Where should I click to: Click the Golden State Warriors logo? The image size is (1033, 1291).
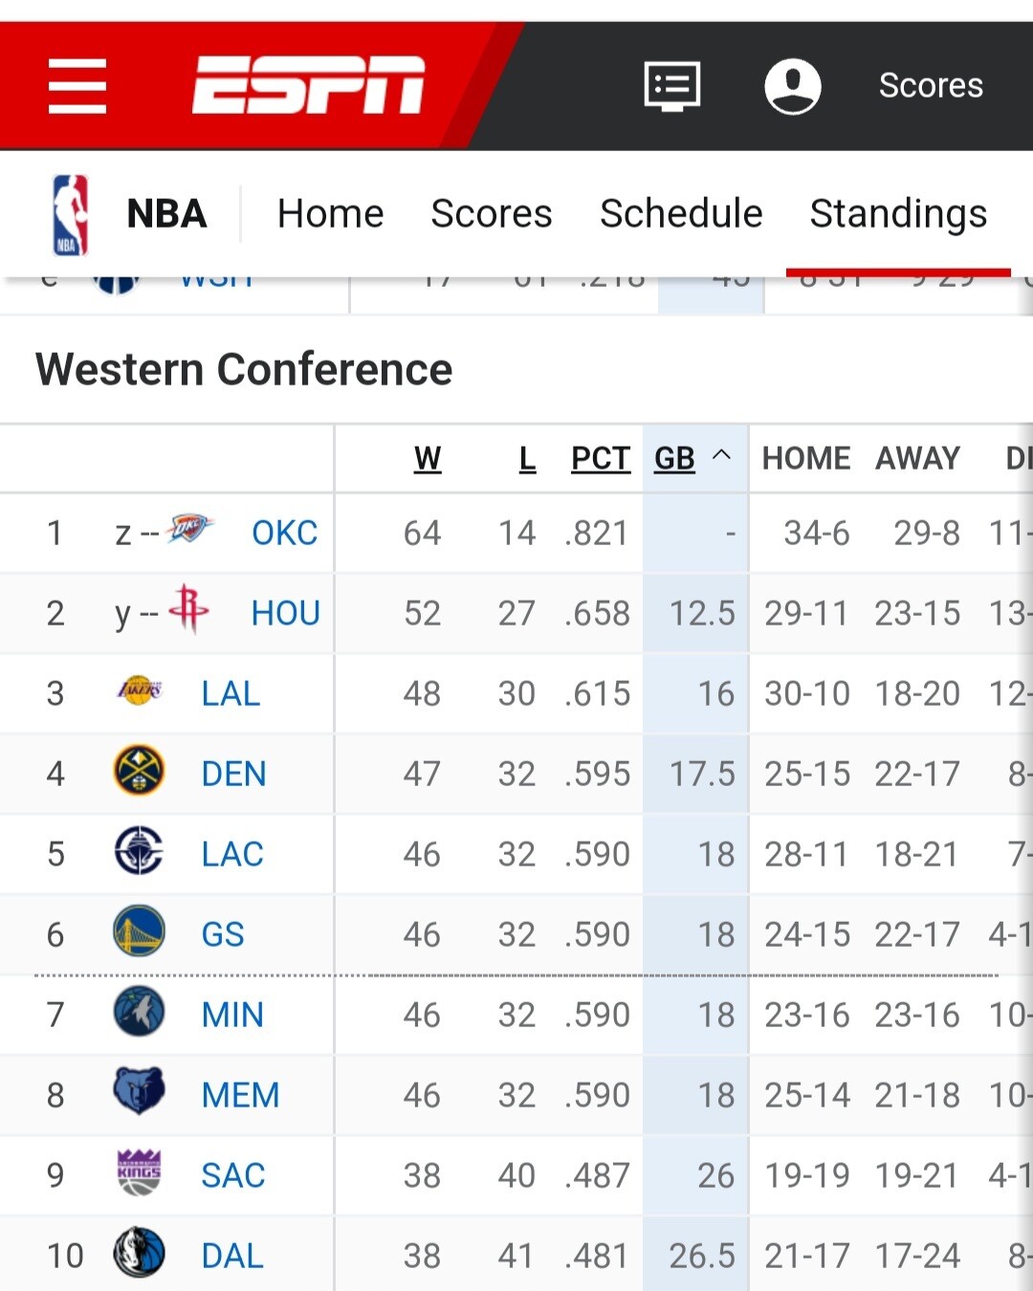pos(139,932)
